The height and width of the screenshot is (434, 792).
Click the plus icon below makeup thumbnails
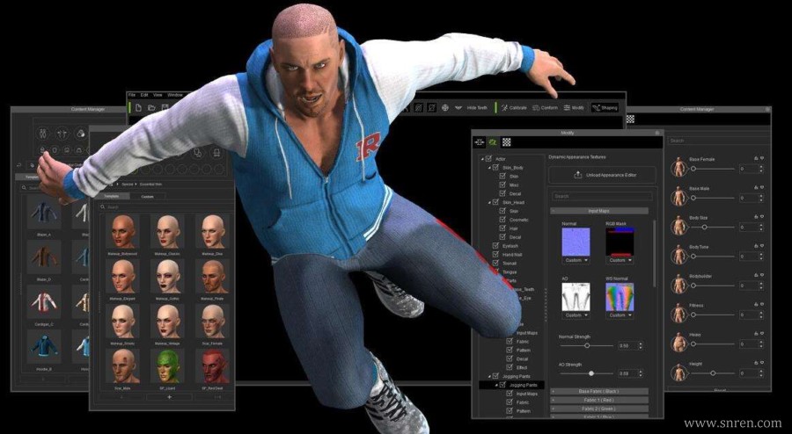click(x=169, y=397)
